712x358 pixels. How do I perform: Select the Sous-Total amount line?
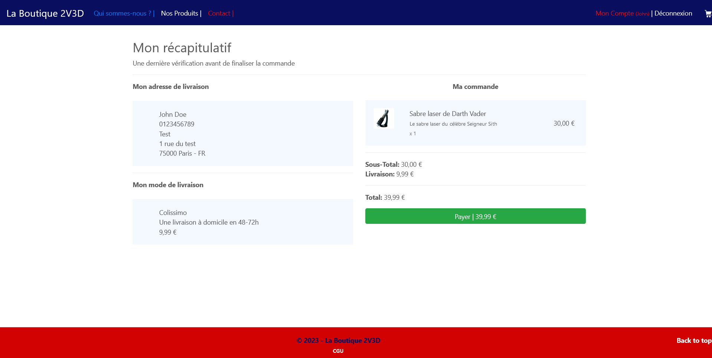pyautogui.click(x=393, y=164)
